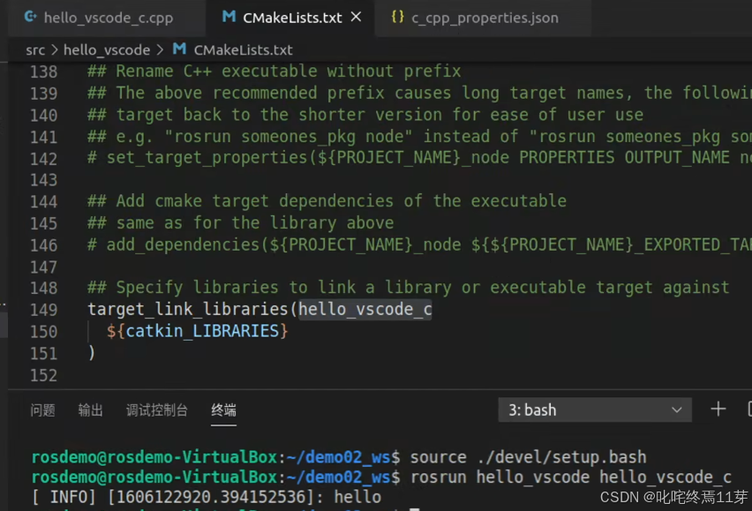Click target_link_libraries on line 149
The image size is (752, 511).
tap(188, 310)
